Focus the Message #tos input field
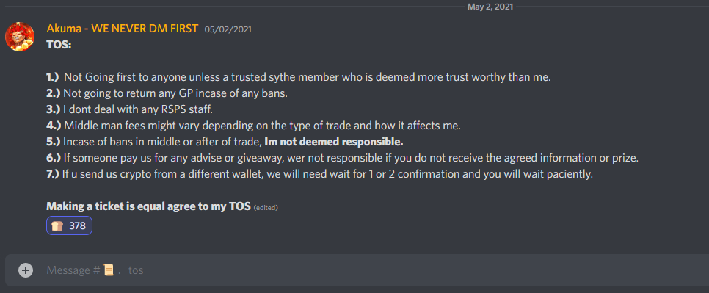 tap(357, 270)
